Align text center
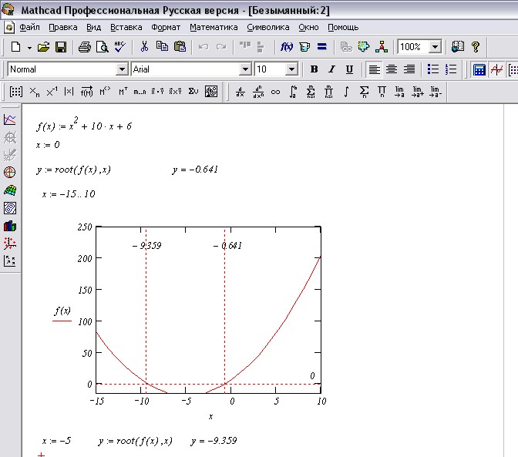The image size is (518, 457). 392,69
